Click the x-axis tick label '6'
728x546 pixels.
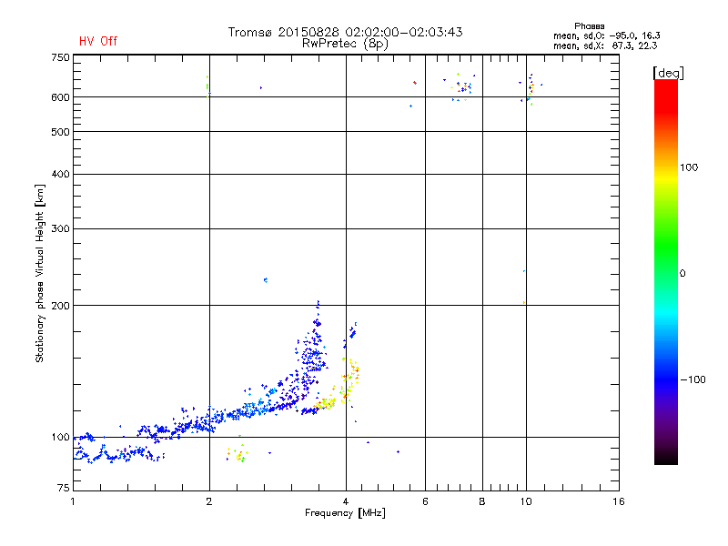pyautogui.click(x=425, y=501)
